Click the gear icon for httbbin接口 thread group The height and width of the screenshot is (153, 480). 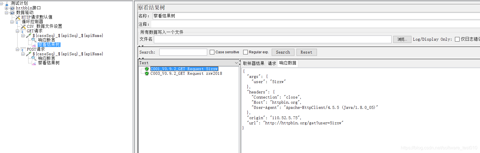(12, 8)
